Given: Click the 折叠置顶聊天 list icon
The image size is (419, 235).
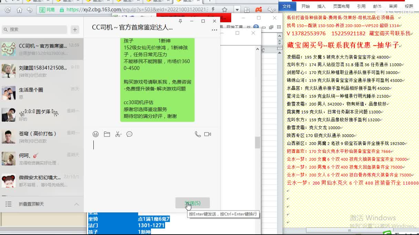Looking at the screenshot, I should (9, 204).
